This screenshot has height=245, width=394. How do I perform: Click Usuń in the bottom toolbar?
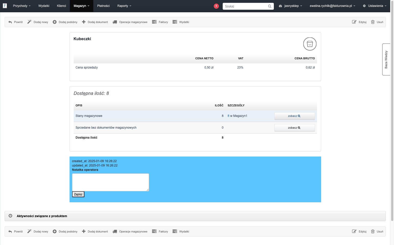377,231
